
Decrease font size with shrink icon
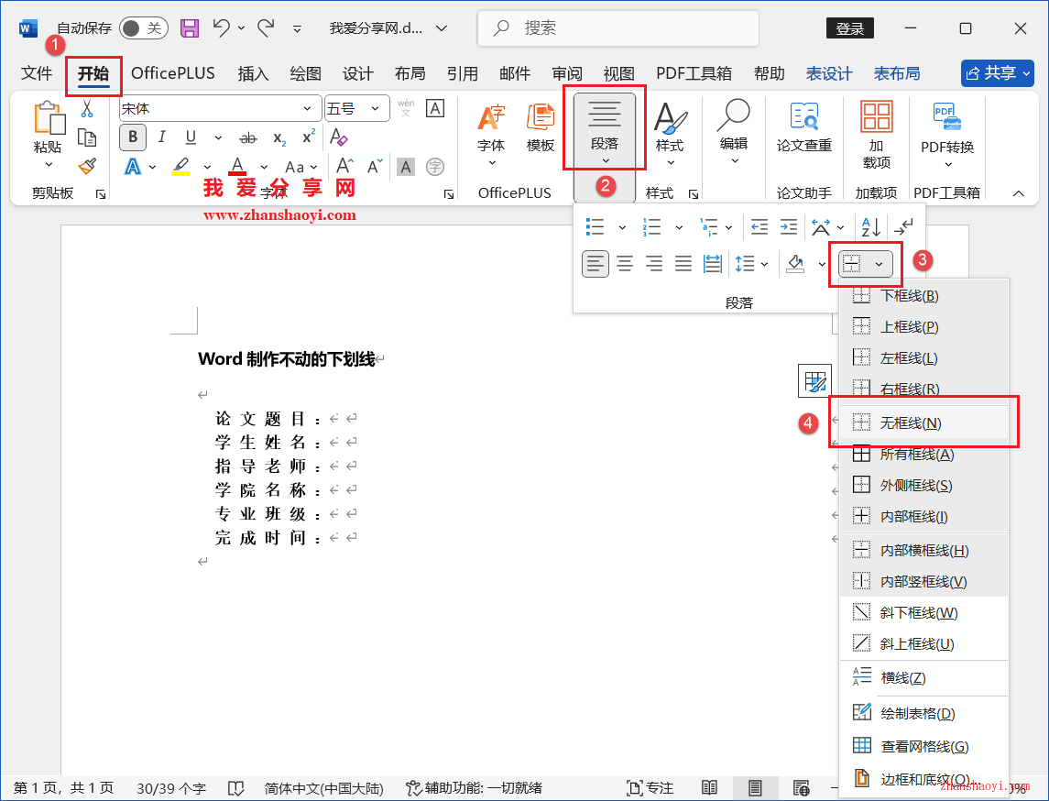tap(374, 166)
